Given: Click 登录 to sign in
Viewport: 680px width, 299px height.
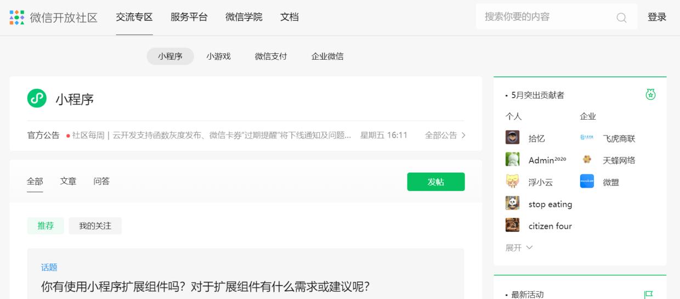Looking at the screenshot, I should click(x=657, y=17).
